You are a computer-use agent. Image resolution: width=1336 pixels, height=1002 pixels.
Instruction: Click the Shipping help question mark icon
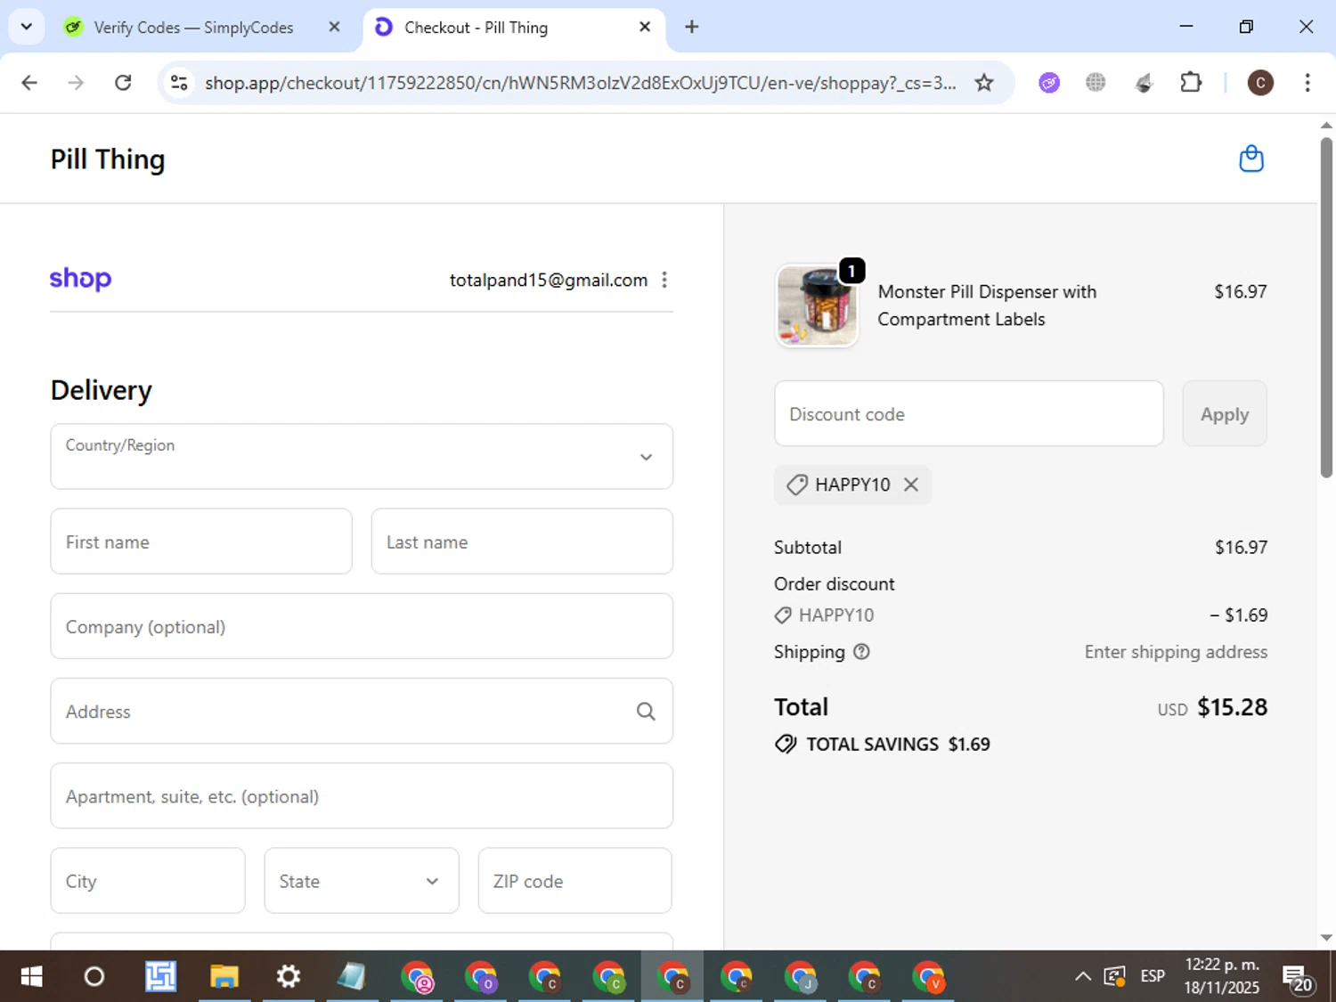[861, 652]
